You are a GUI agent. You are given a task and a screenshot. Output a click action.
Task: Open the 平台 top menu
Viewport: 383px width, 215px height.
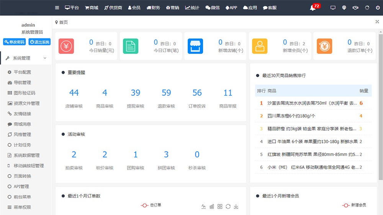point(72,8)
